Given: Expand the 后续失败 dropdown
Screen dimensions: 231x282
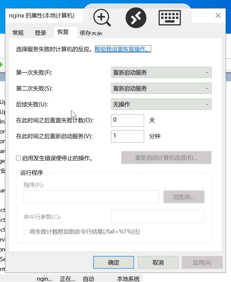Looking at the screenshot, I should tap(161, 104).
